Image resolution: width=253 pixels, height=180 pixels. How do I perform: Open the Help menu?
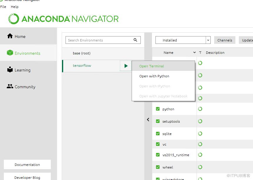(x=15, y=7)
